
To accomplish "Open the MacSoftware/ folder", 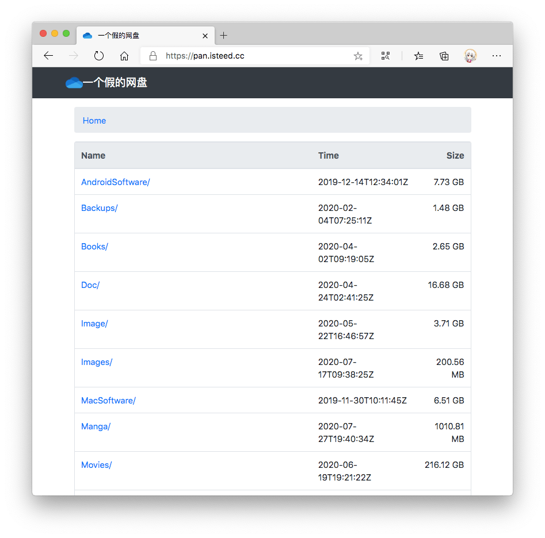I will [x=108, y=401].
